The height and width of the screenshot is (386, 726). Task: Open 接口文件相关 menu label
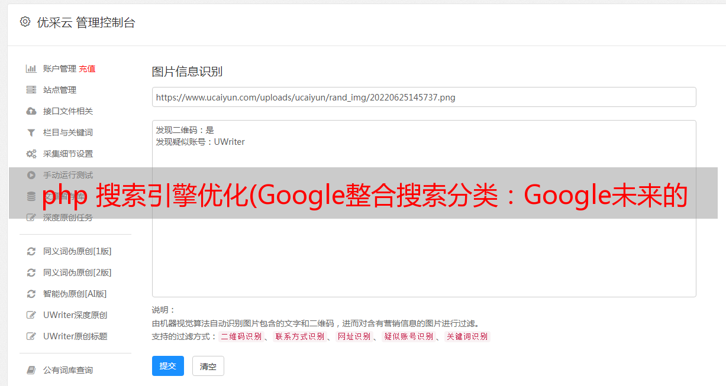pyautogui.click(x=68, y=111)
